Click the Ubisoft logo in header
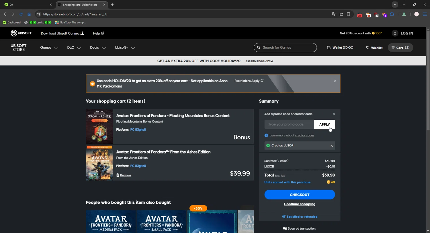The image size is (430, 233). tap(21, 33)
